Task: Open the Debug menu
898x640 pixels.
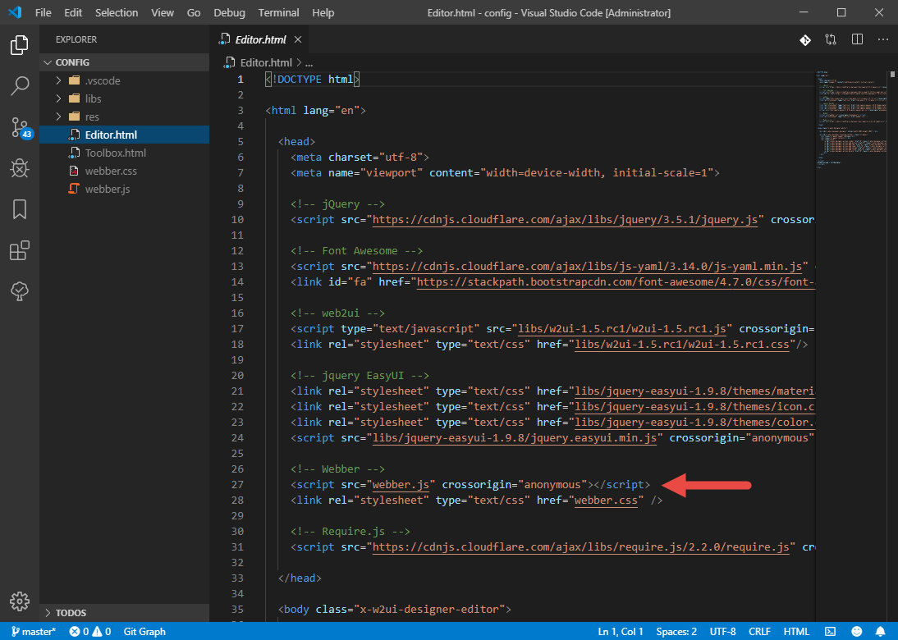Action: 229,12
